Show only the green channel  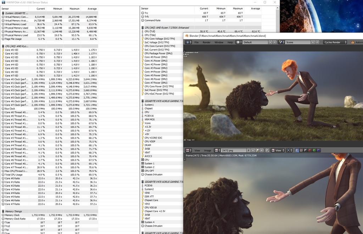tap(314, 150)
